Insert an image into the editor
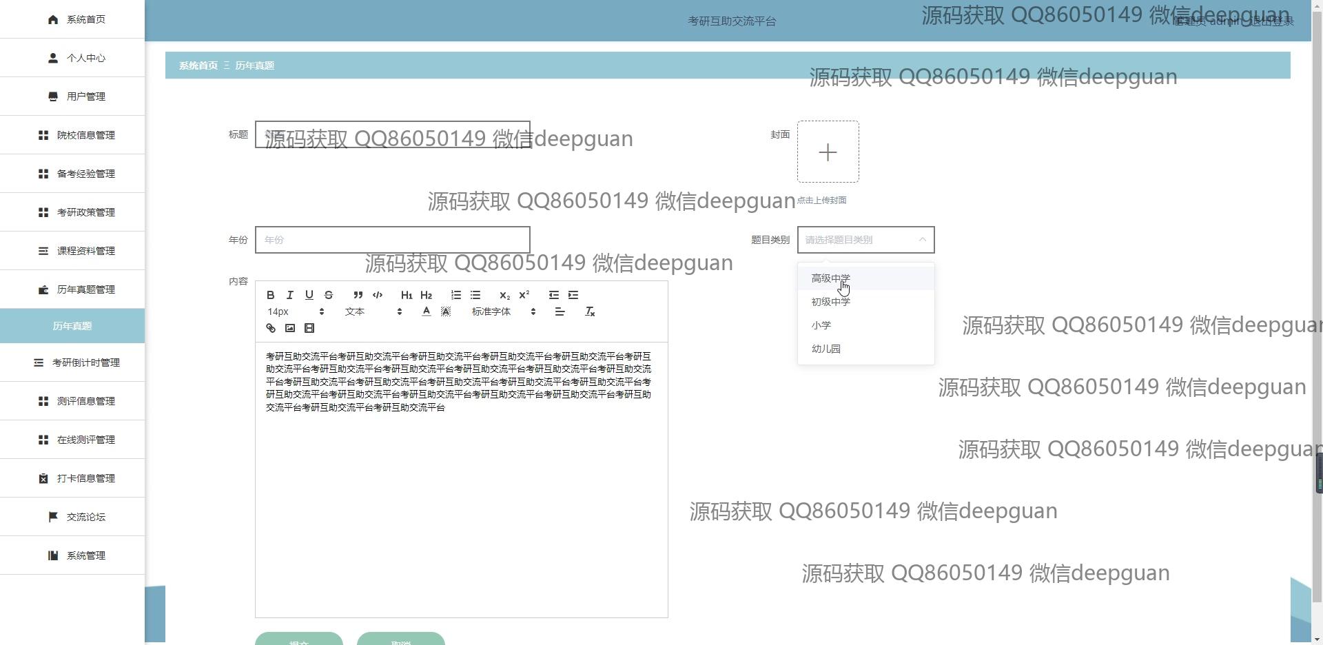 point(290,328)
